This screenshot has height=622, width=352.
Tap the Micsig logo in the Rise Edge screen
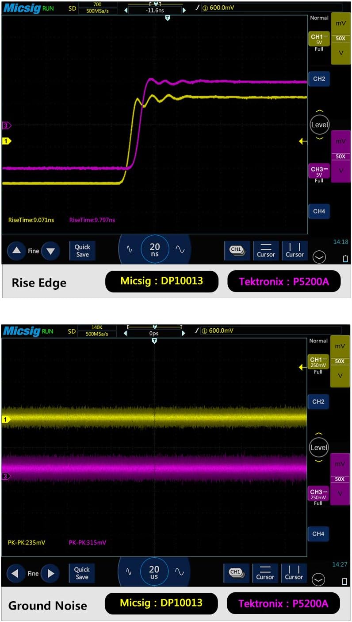pyautogui.click(x=21, y=8)
